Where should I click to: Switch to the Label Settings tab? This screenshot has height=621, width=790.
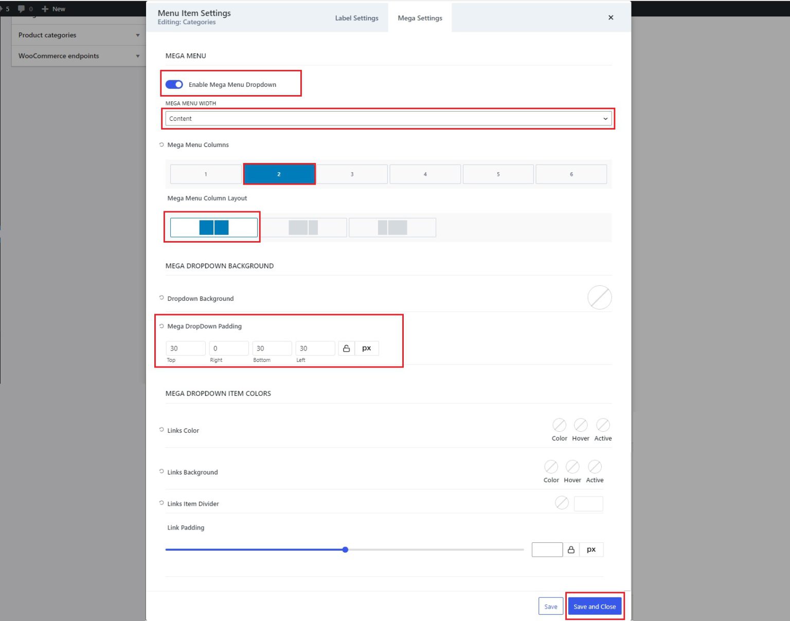356,17
